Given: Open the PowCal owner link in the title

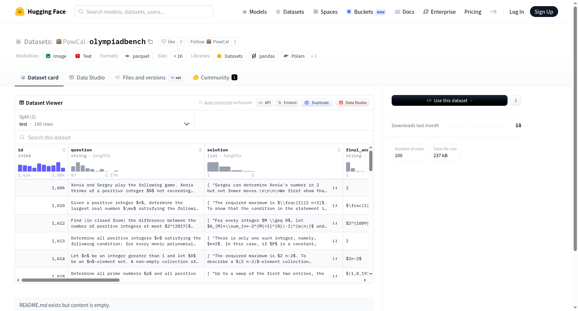Looking at the screenshot, I should 74,42.
